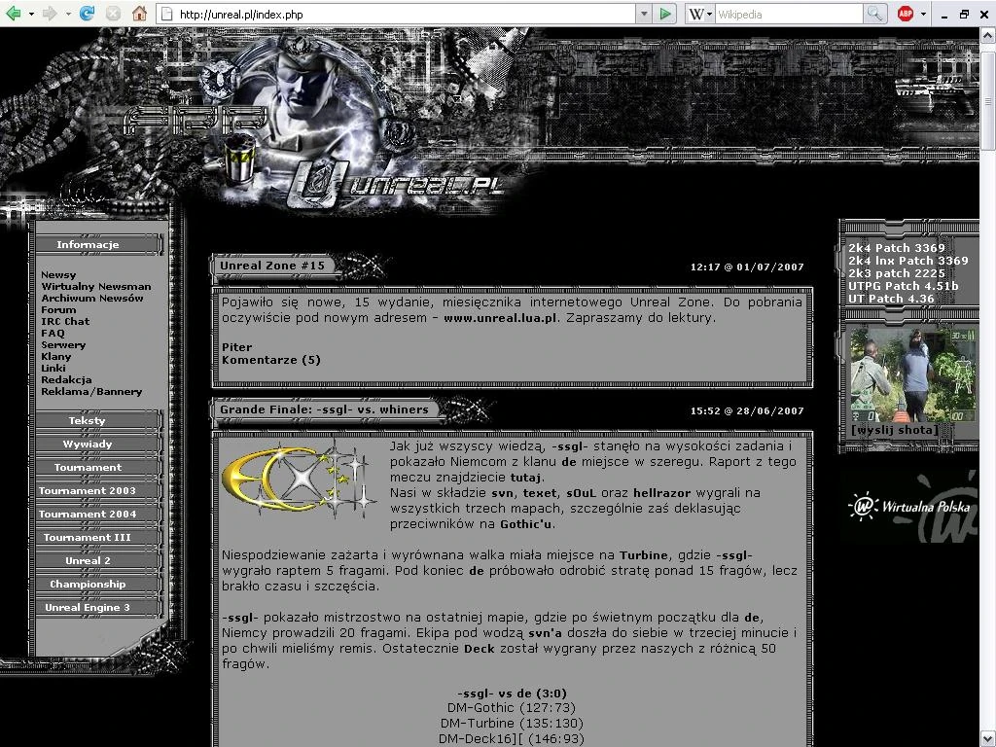Expand the address bar URL dropdown

coord(644,14)
